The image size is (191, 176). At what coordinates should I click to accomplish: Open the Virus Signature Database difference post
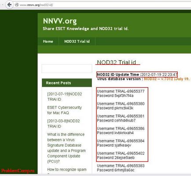[x=66, y=148]
